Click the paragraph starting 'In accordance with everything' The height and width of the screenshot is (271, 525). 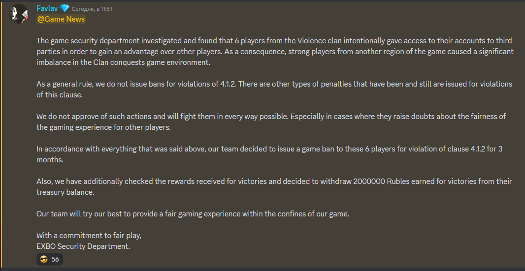(x=269, y=154)
